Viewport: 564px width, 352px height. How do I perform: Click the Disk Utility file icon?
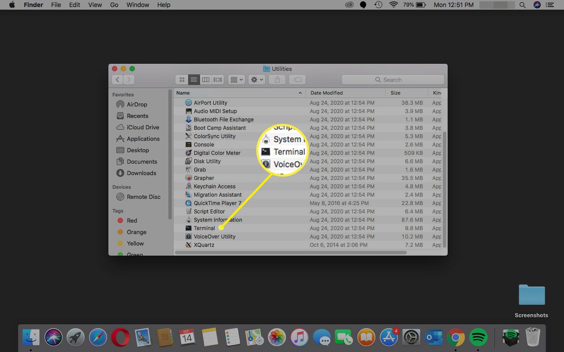[189, 161]
